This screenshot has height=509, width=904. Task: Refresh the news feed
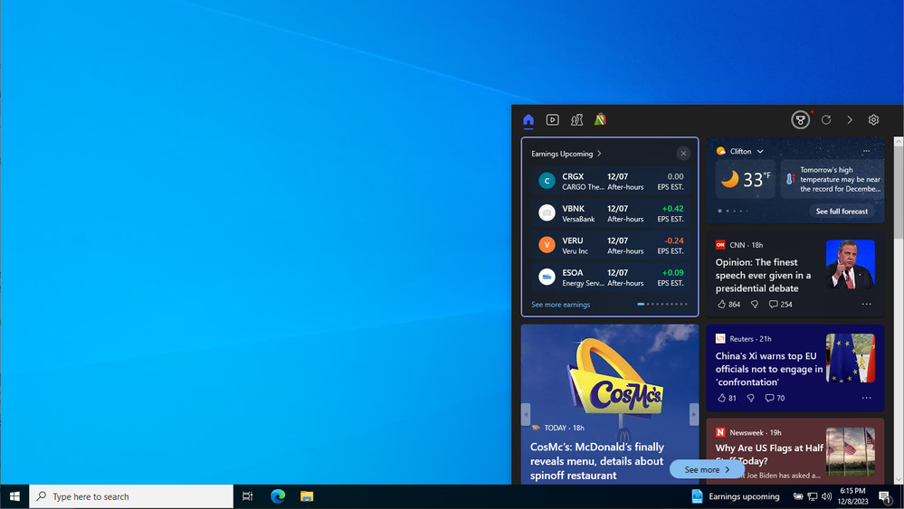tap(826, 119)
